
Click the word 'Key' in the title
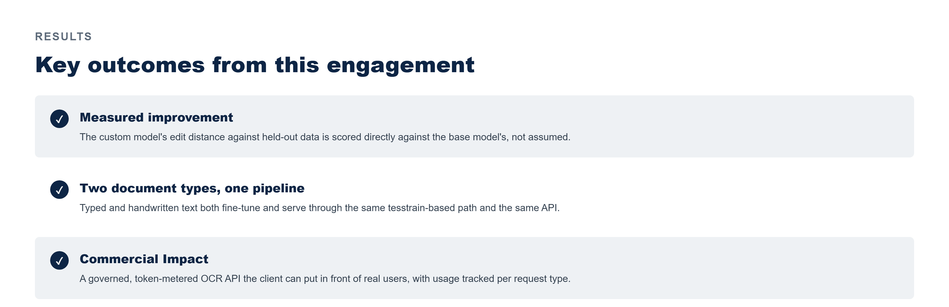[58, 66]
